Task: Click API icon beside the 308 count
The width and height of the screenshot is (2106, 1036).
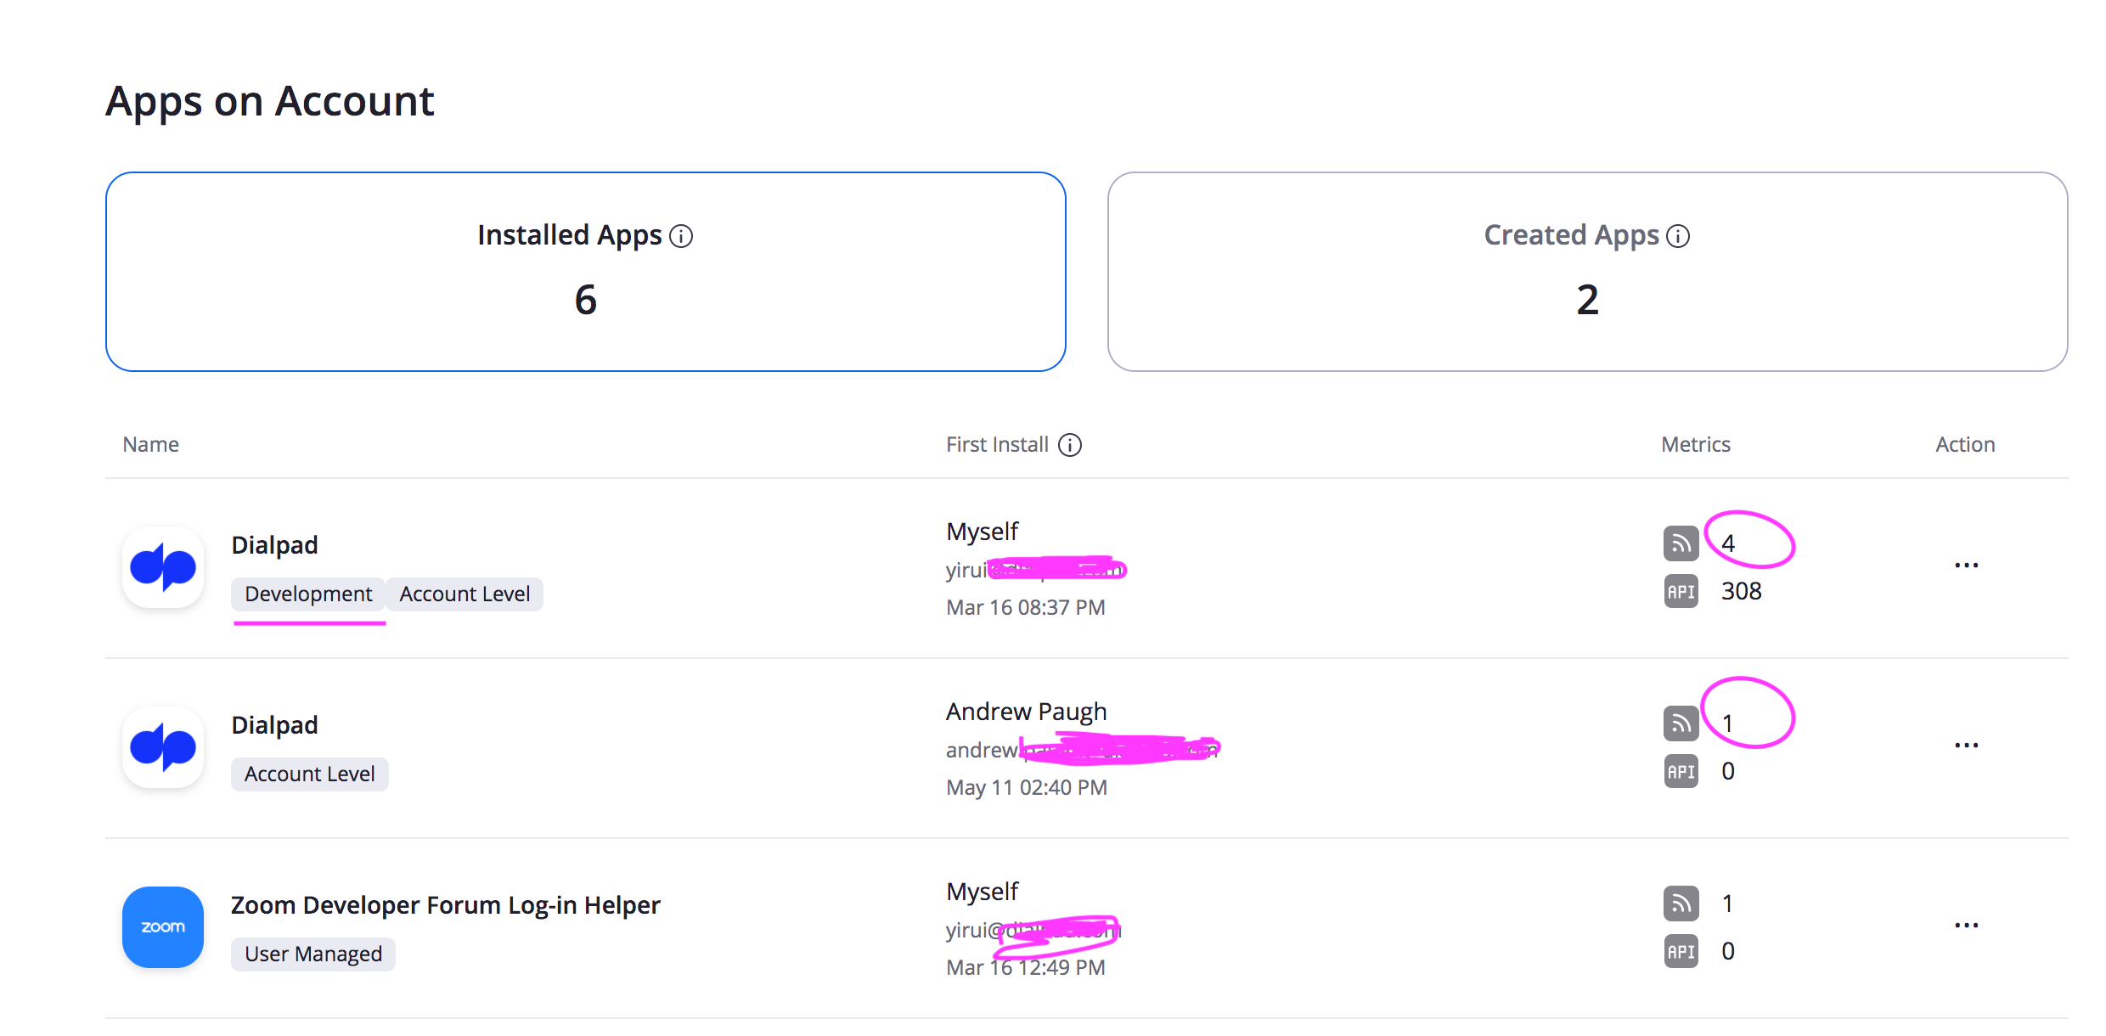Action: coord(1681,592)
